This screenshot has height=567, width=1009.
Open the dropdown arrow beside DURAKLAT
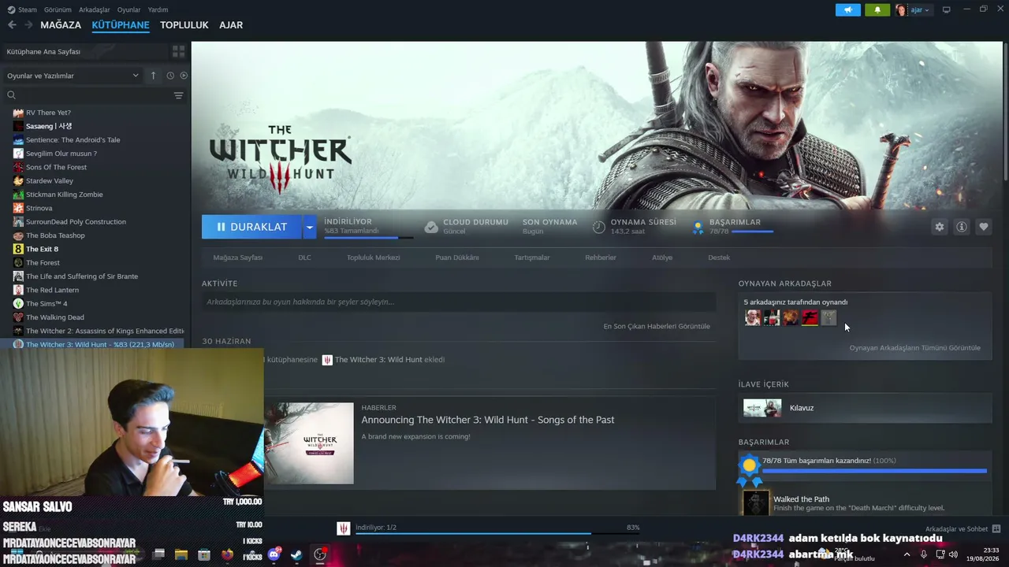[310, 227]
